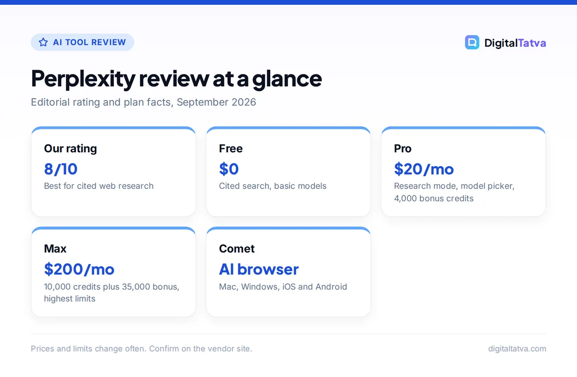Viewport: 577px width, 377px height.
Task: Click the 'Prices and limits change often' disclaimer
Action: 141,349
